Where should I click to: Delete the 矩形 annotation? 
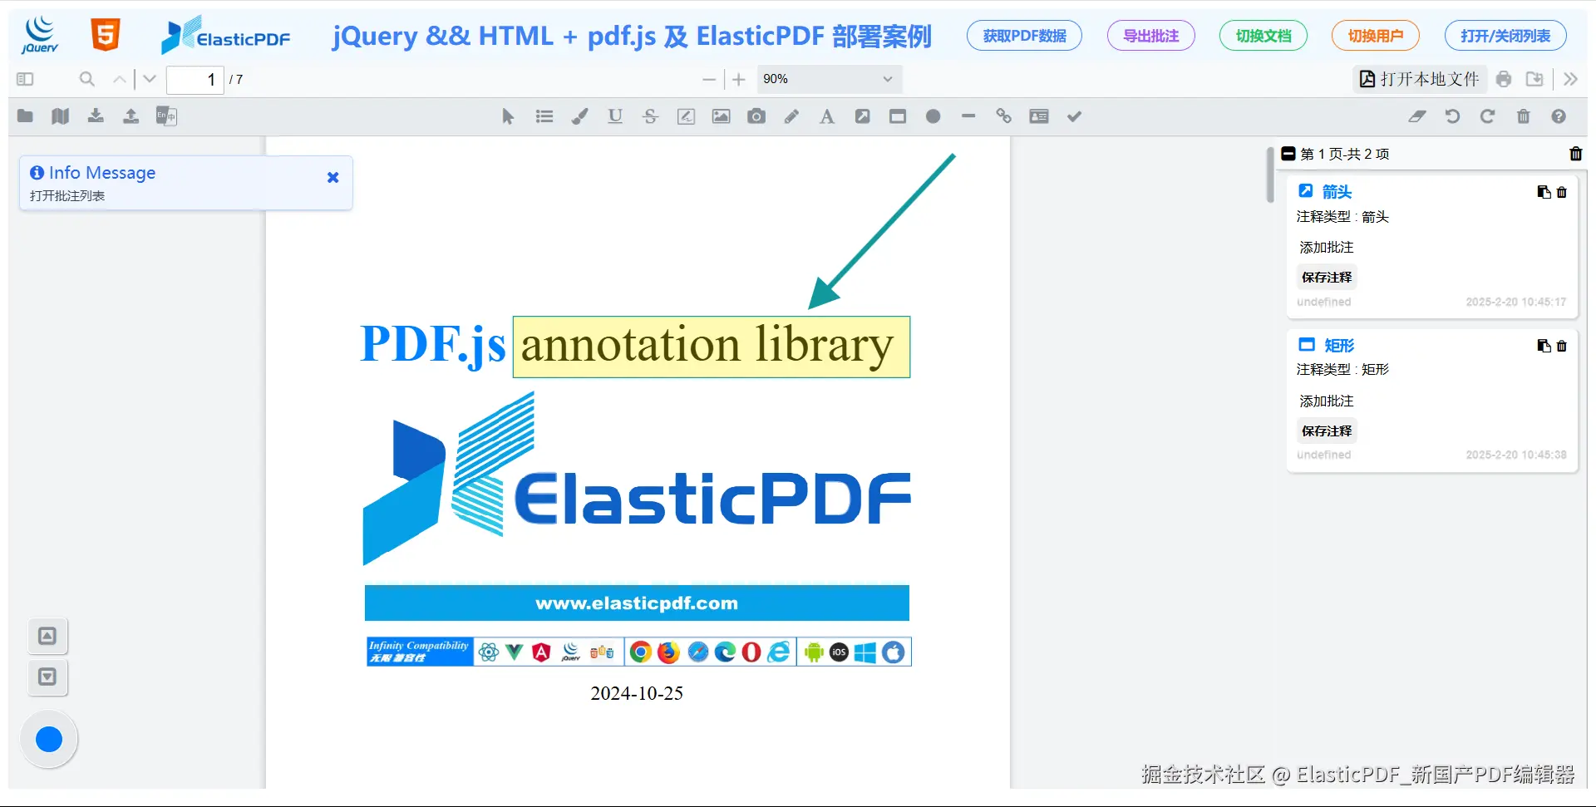pos(1562,346)
